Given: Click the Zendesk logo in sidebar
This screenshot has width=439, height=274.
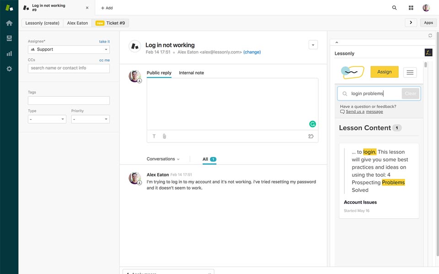Looking at the screenshot, I should [x=9, y=8].
